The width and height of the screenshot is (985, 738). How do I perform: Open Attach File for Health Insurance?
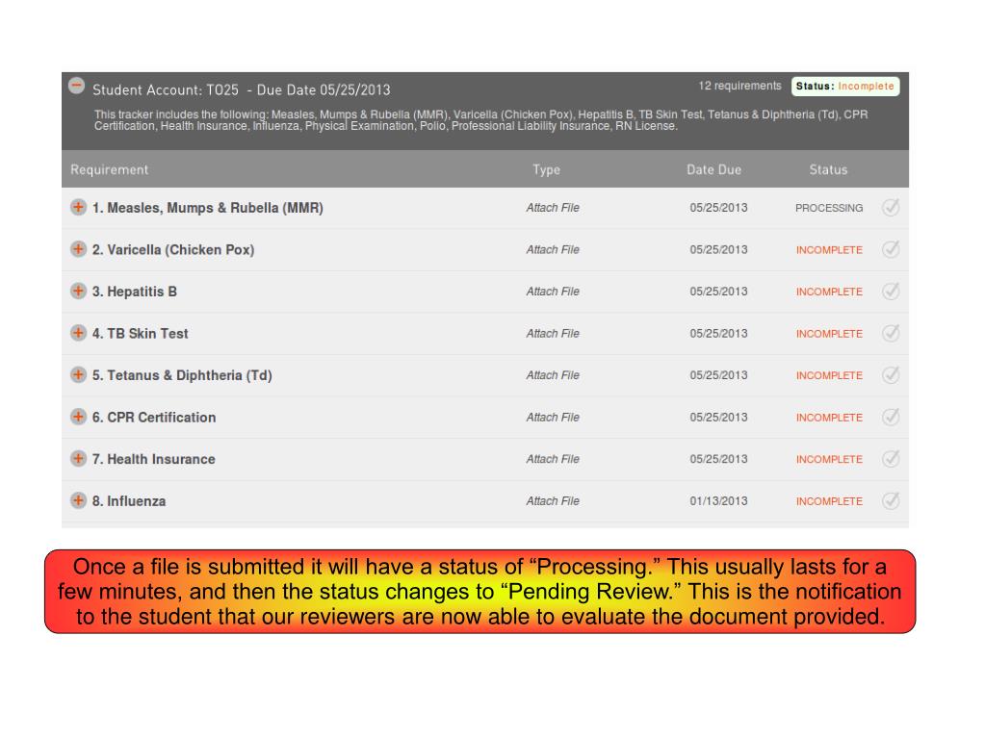click(x=553, y=459)
